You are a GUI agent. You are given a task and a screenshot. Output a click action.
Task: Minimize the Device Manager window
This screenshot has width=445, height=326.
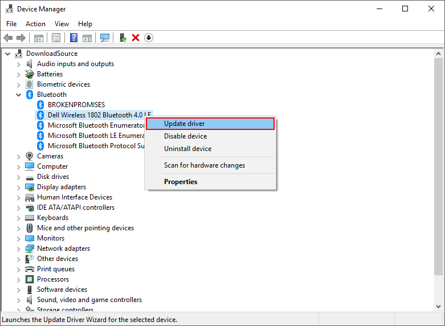point(379,9)
